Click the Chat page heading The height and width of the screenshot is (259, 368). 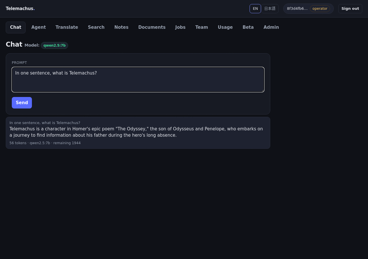[14, 44]
